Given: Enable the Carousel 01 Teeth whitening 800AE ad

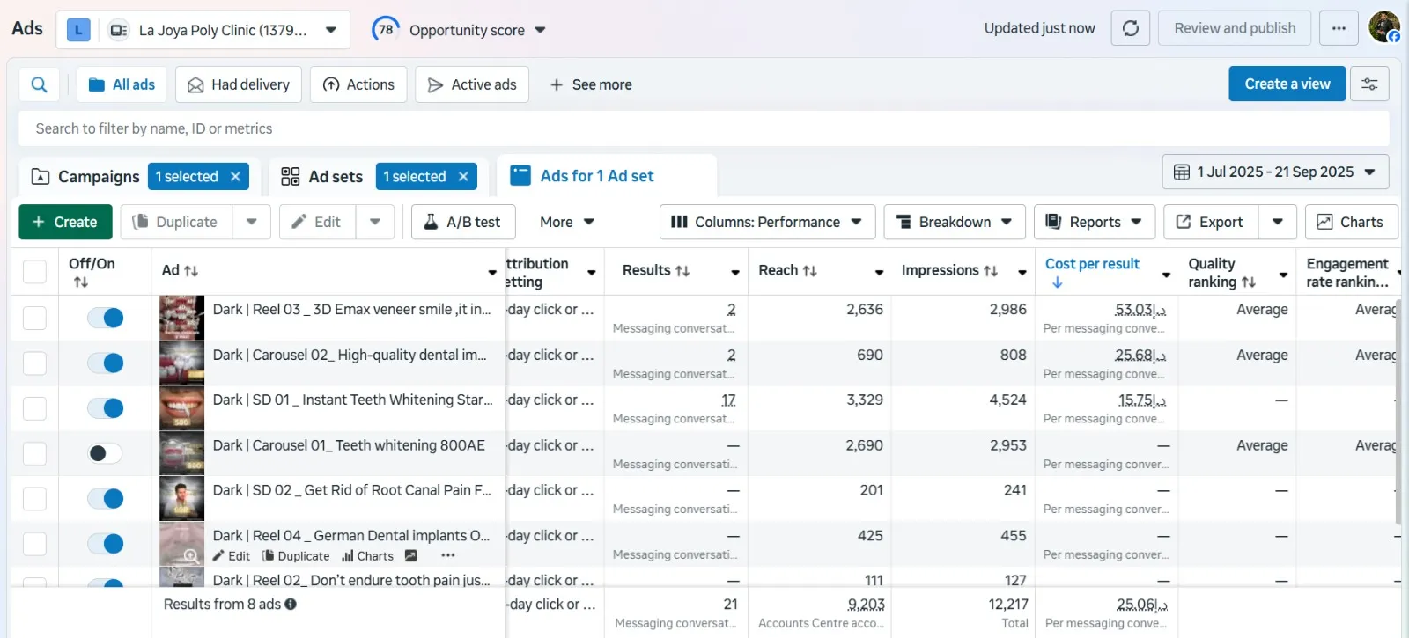Looking at the screenshot, I should point(106,453).
